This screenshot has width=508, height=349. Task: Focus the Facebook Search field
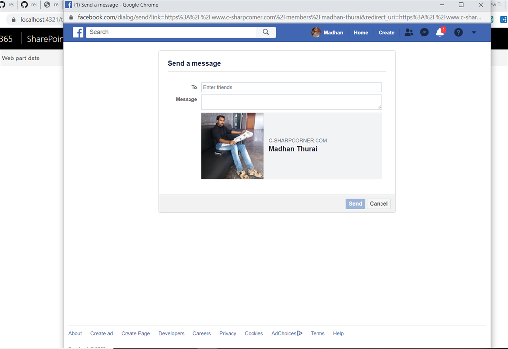pyautogui.click(x=171, y=32)
